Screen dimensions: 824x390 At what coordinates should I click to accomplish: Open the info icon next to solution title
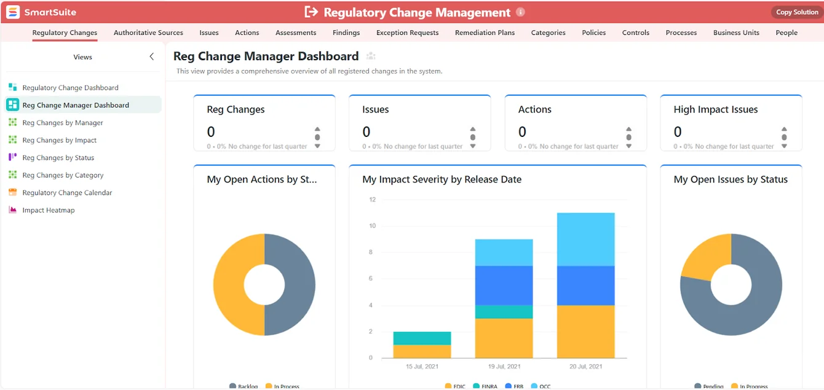(x=520, y=12)
